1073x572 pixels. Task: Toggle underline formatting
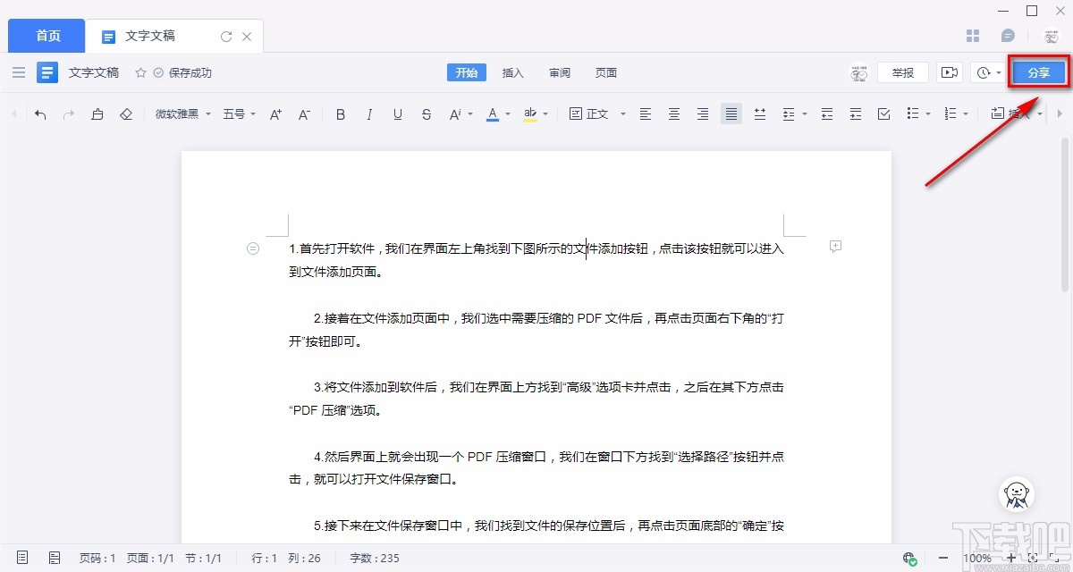point(398,114)
